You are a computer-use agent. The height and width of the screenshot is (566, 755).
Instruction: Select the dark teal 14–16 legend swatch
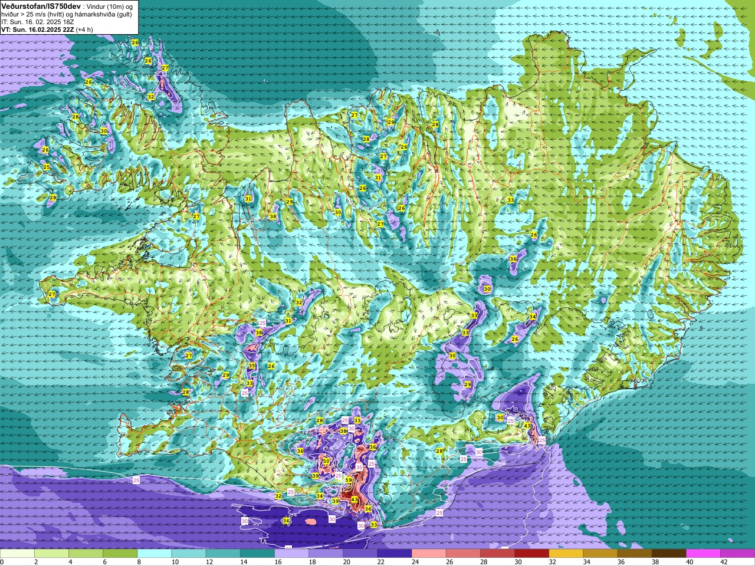(x=257, y=554)
